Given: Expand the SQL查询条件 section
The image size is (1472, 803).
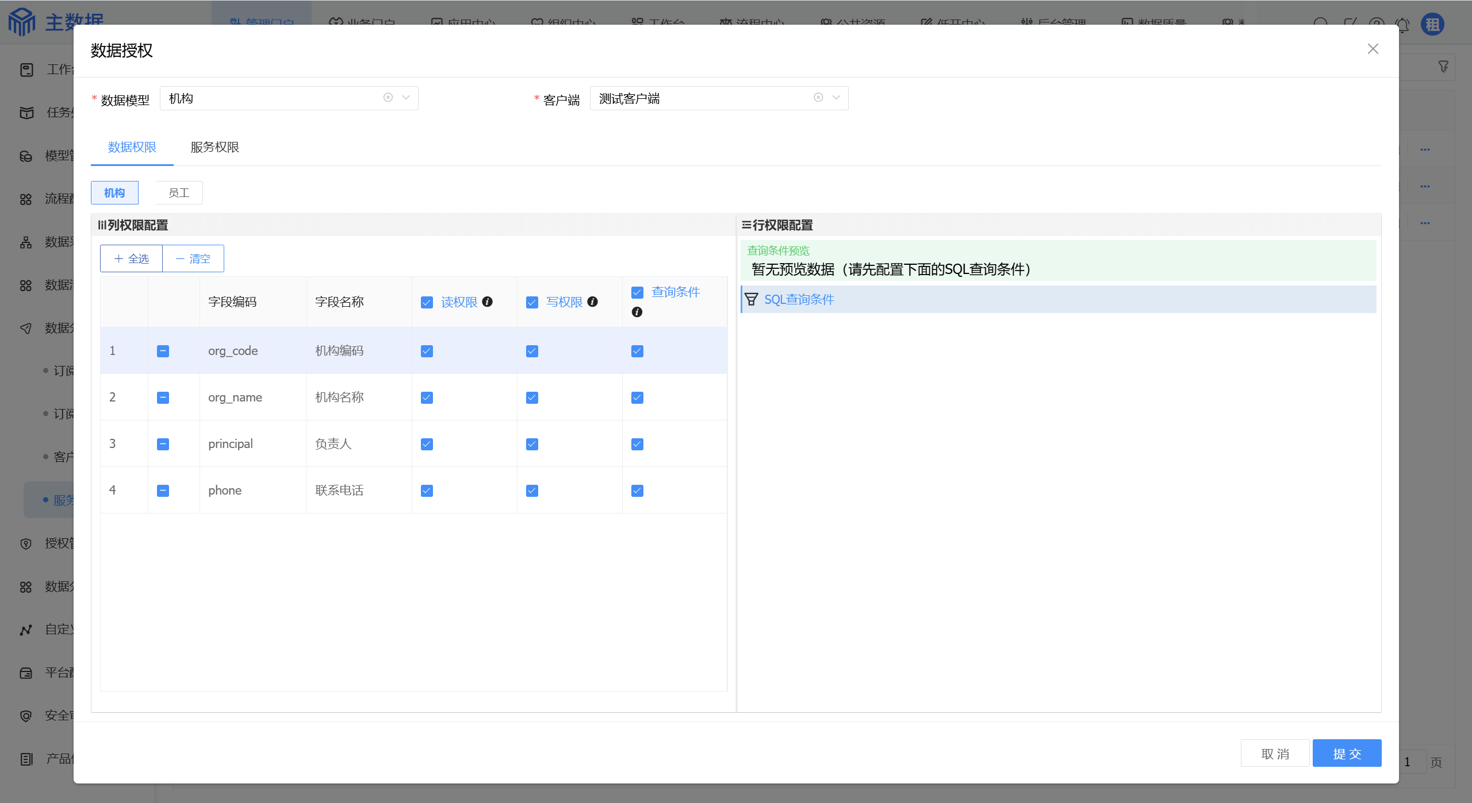Looking at the screenshot, I should point(799,299).
